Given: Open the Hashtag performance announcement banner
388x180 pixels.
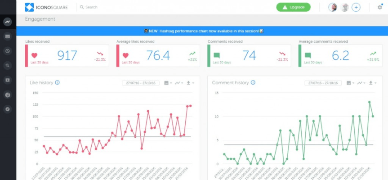Looking at the screenshot, I should (x=202, y=31).
